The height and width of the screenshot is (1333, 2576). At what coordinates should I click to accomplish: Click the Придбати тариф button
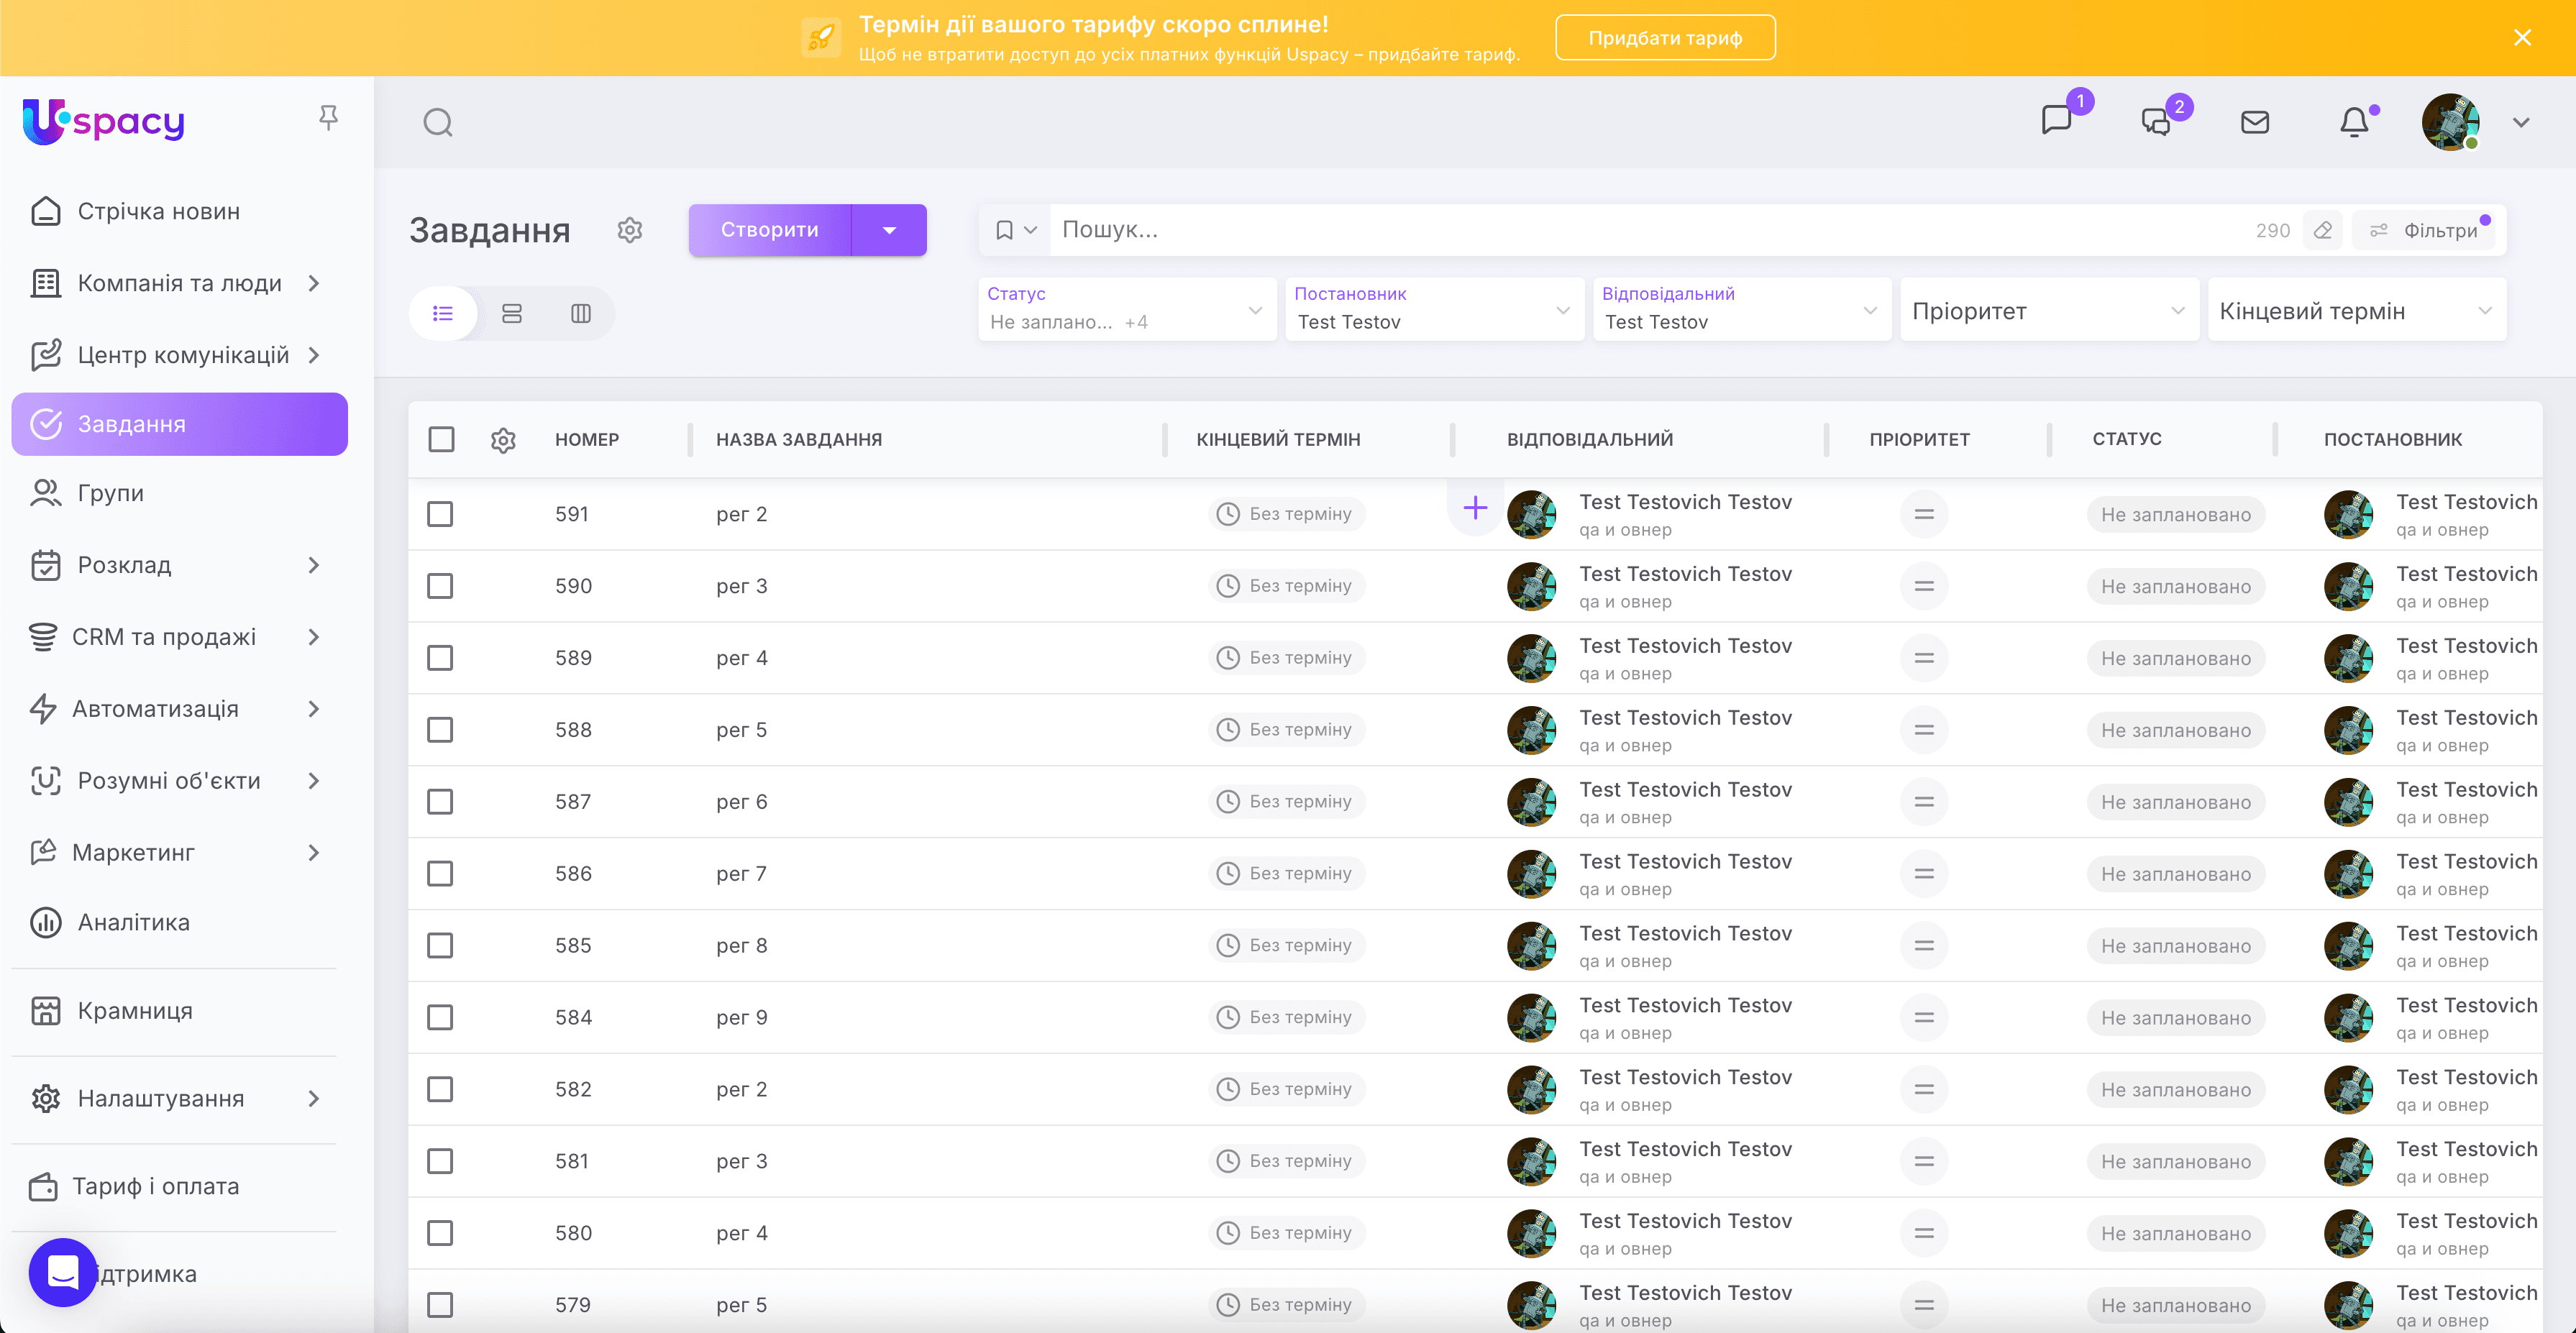click(x=1664, y=38)
